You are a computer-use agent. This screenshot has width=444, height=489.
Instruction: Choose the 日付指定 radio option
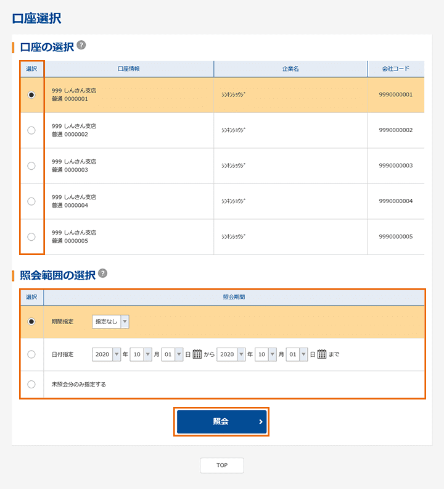tap(31, 354)
